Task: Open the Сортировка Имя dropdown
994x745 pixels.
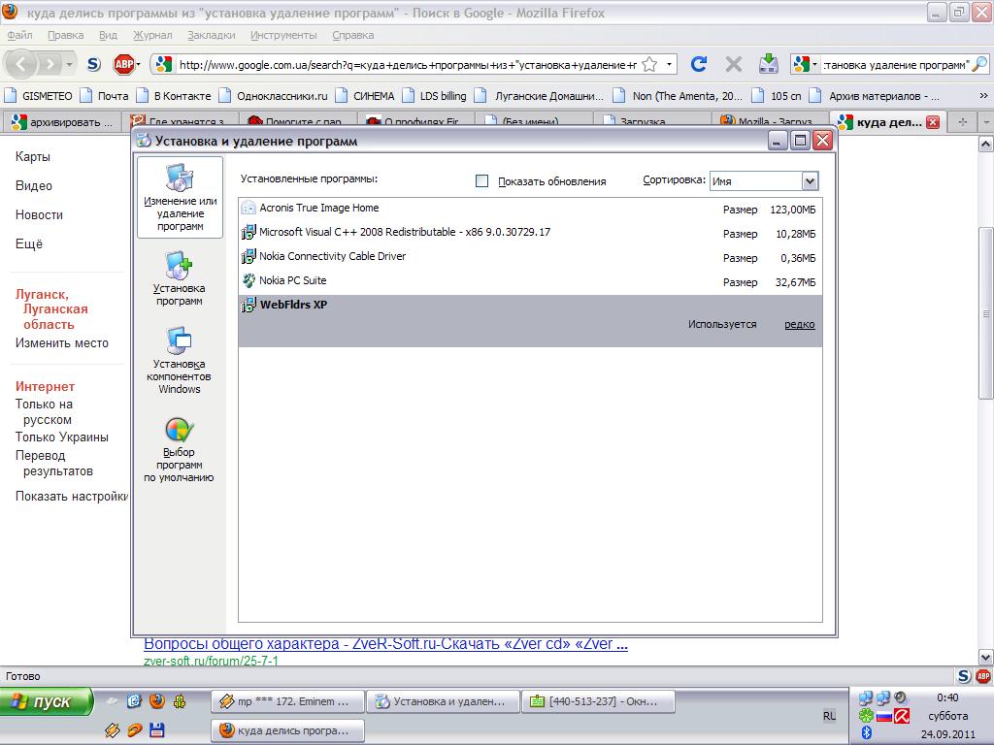Action: 764,181
